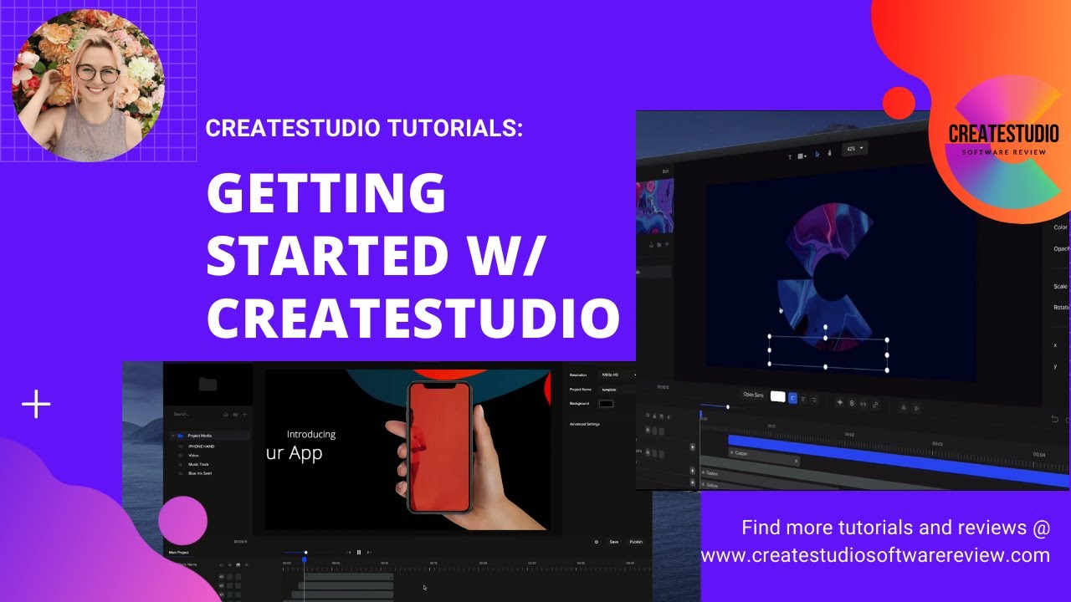
Task: Collapse the Project Media folder
Action: pos(173,436)
